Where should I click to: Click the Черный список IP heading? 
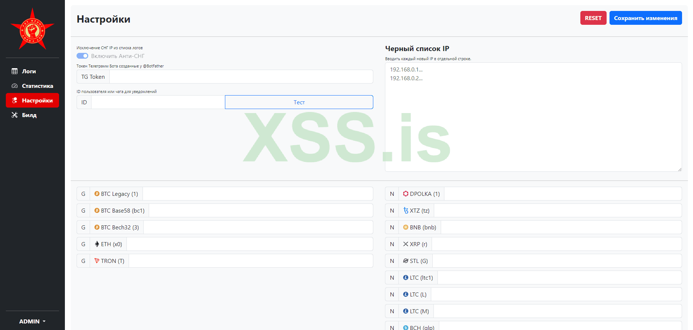click(x=417, y=48)
